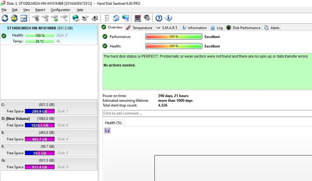Open the File menu
Viewport: 312px width, 181px height.
4,10
